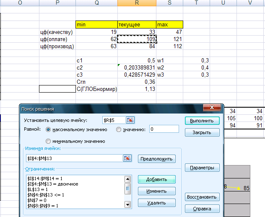Select column R header
This screenshot has height=217, width=265.
pyautogui.click(x=137, y=3)
